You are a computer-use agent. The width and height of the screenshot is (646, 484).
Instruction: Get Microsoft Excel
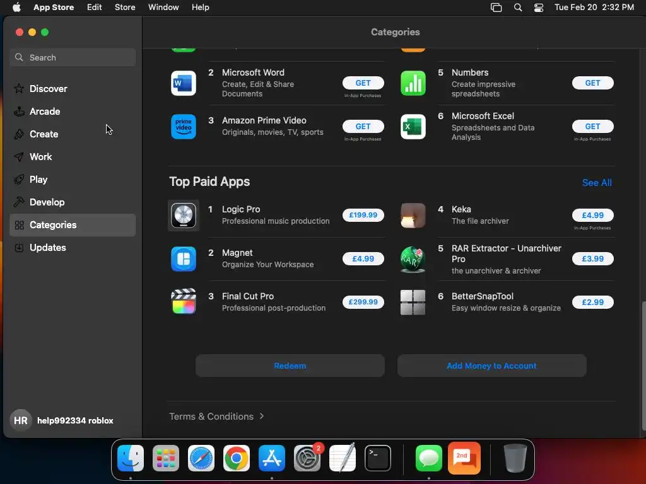tap(592, 126)
